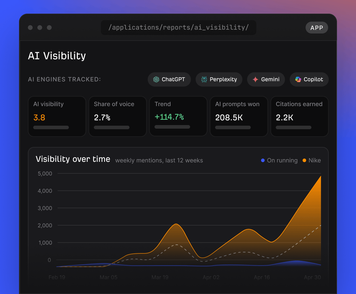This screenshot has height=294, width=356.
Task: Click the AI Visibility page heading
Action: point(57,56)
